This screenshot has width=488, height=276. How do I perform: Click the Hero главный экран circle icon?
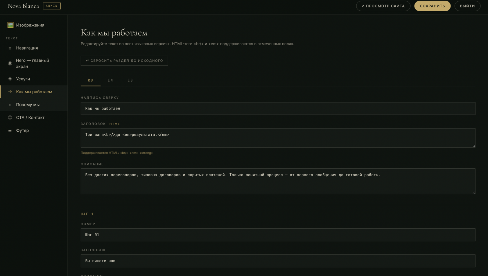10,63
